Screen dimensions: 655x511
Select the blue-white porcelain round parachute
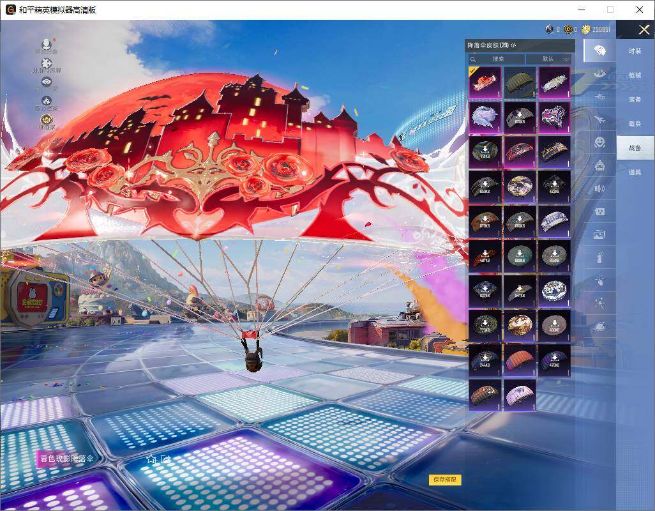[x=554, y=291]
